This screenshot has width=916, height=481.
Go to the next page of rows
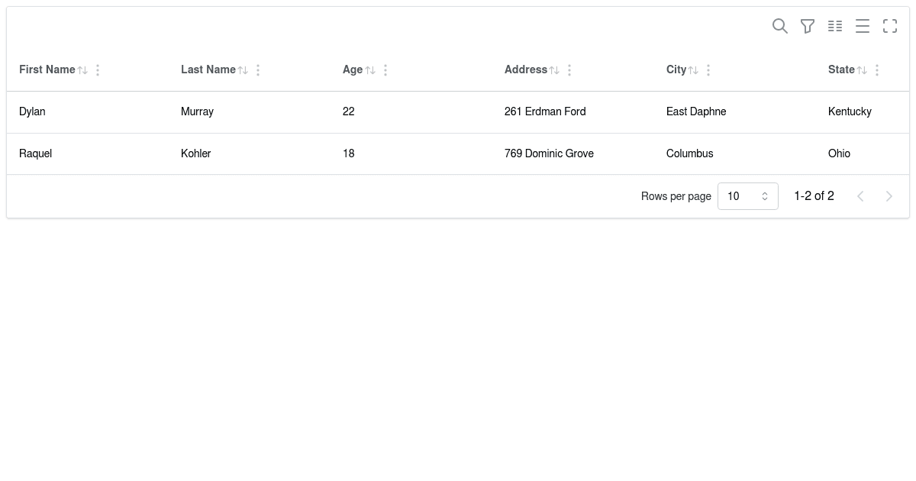(x=889, y=196)
